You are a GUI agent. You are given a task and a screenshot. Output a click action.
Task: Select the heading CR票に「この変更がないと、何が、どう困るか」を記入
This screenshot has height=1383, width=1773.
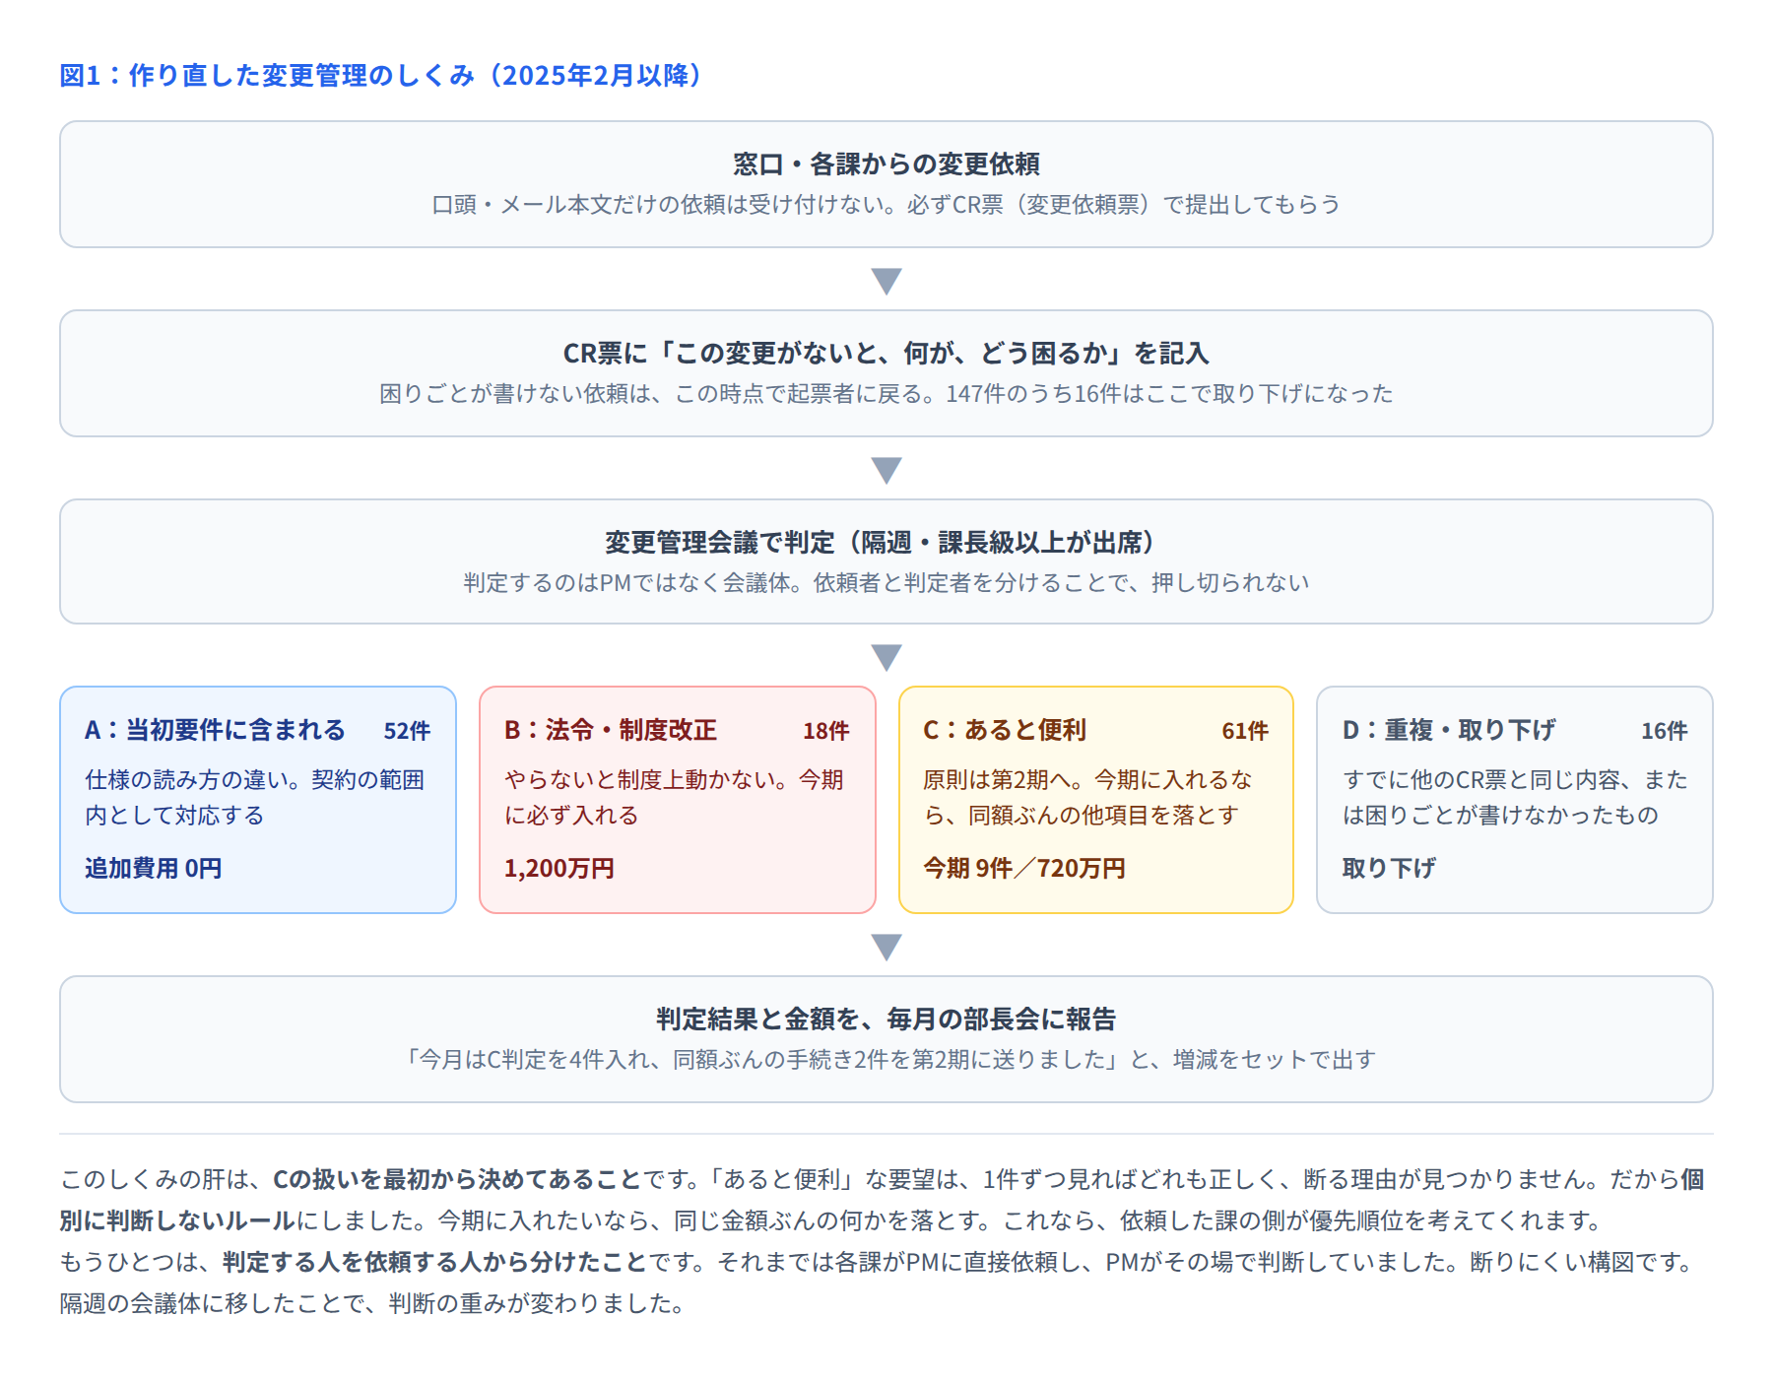(x=886, y=353)
